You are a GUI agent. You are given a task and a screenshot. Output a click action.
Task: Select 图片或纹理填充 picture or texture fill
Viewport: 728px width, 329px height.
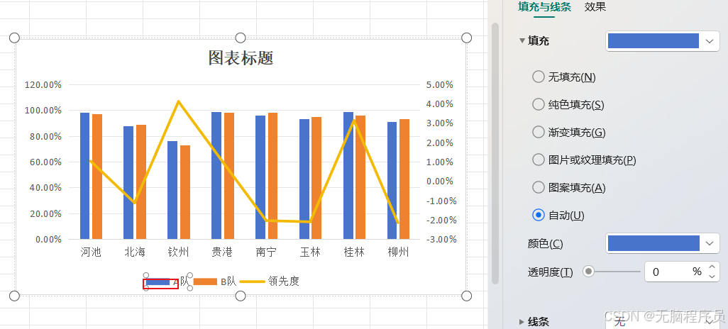(538, 160)
